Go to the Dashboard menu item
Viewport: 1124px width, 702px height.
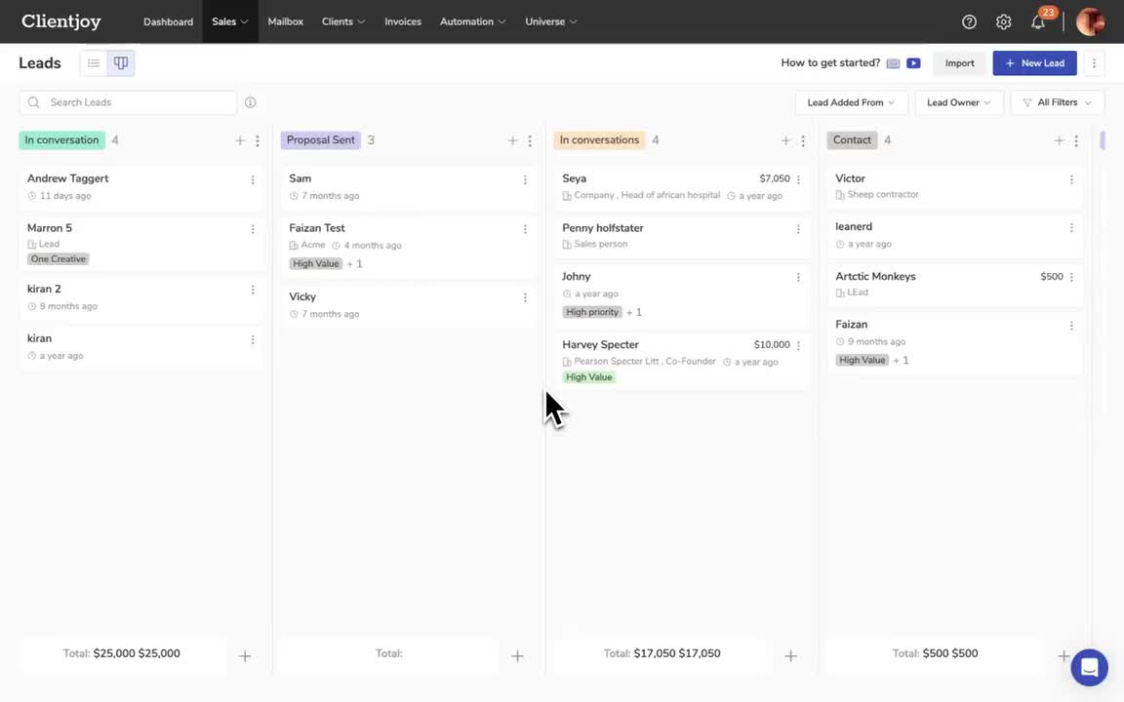(168, 20)
